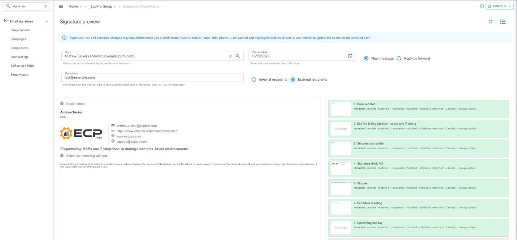Click the list view icon in header
The height and width of the screenshot is (240, 517).
pos(503,22)
